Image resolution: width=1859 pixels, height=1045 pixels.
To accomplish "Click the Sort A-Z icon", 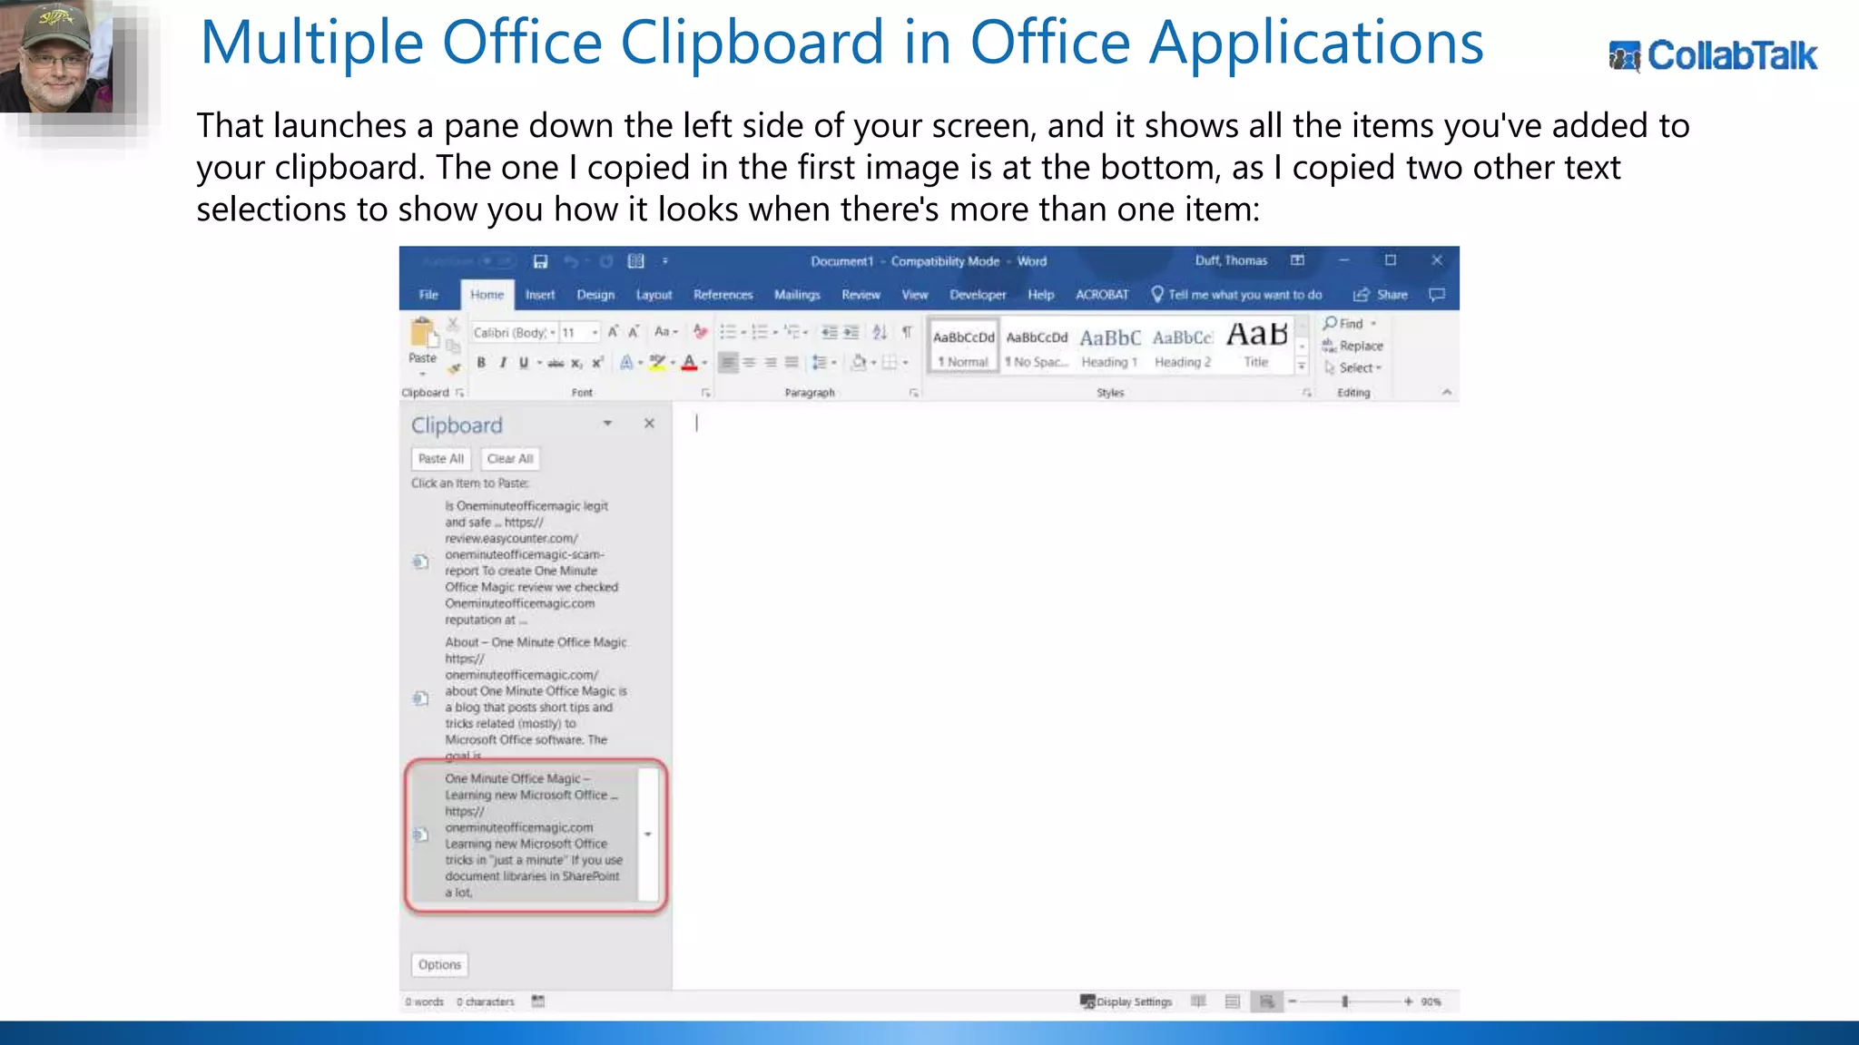I will tap(880, 332).
